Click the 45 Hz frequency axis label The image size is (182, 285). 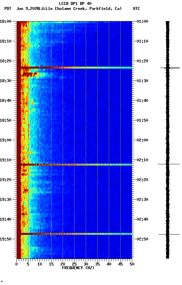click(120, 264)
